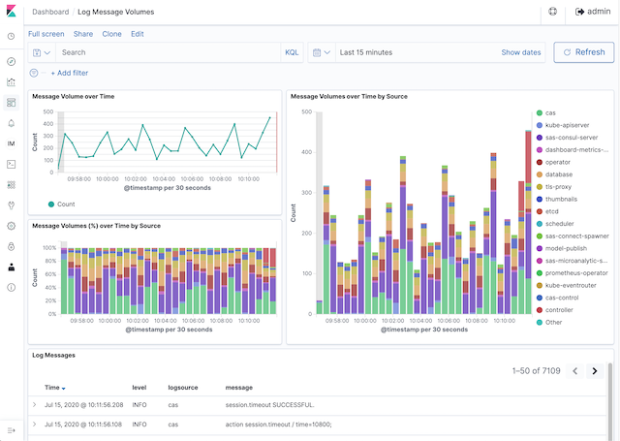Open Alerting bell icon in sidebar
620x441 pixels.
tap(11, 123)
